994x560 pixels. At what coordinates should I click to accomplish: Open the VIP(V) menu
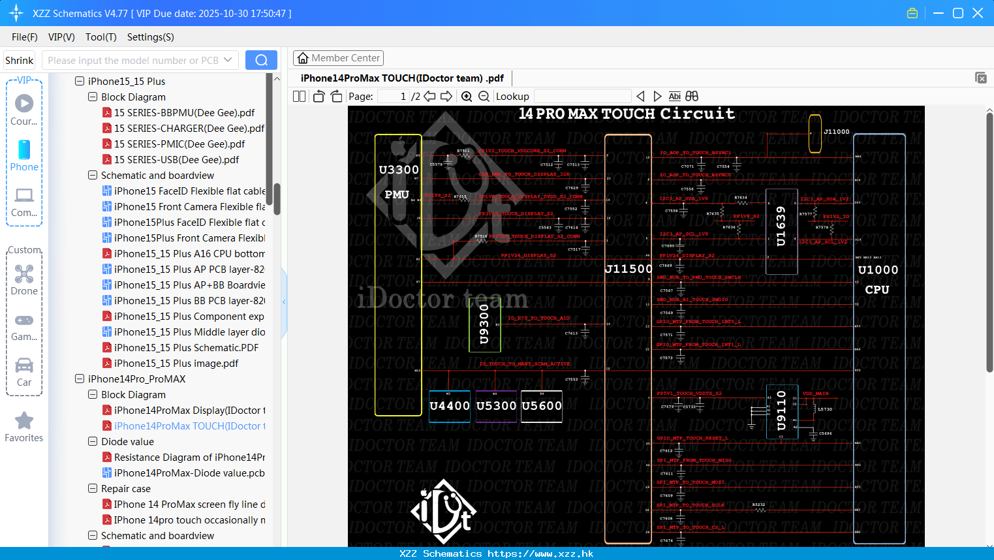point(61,37)
